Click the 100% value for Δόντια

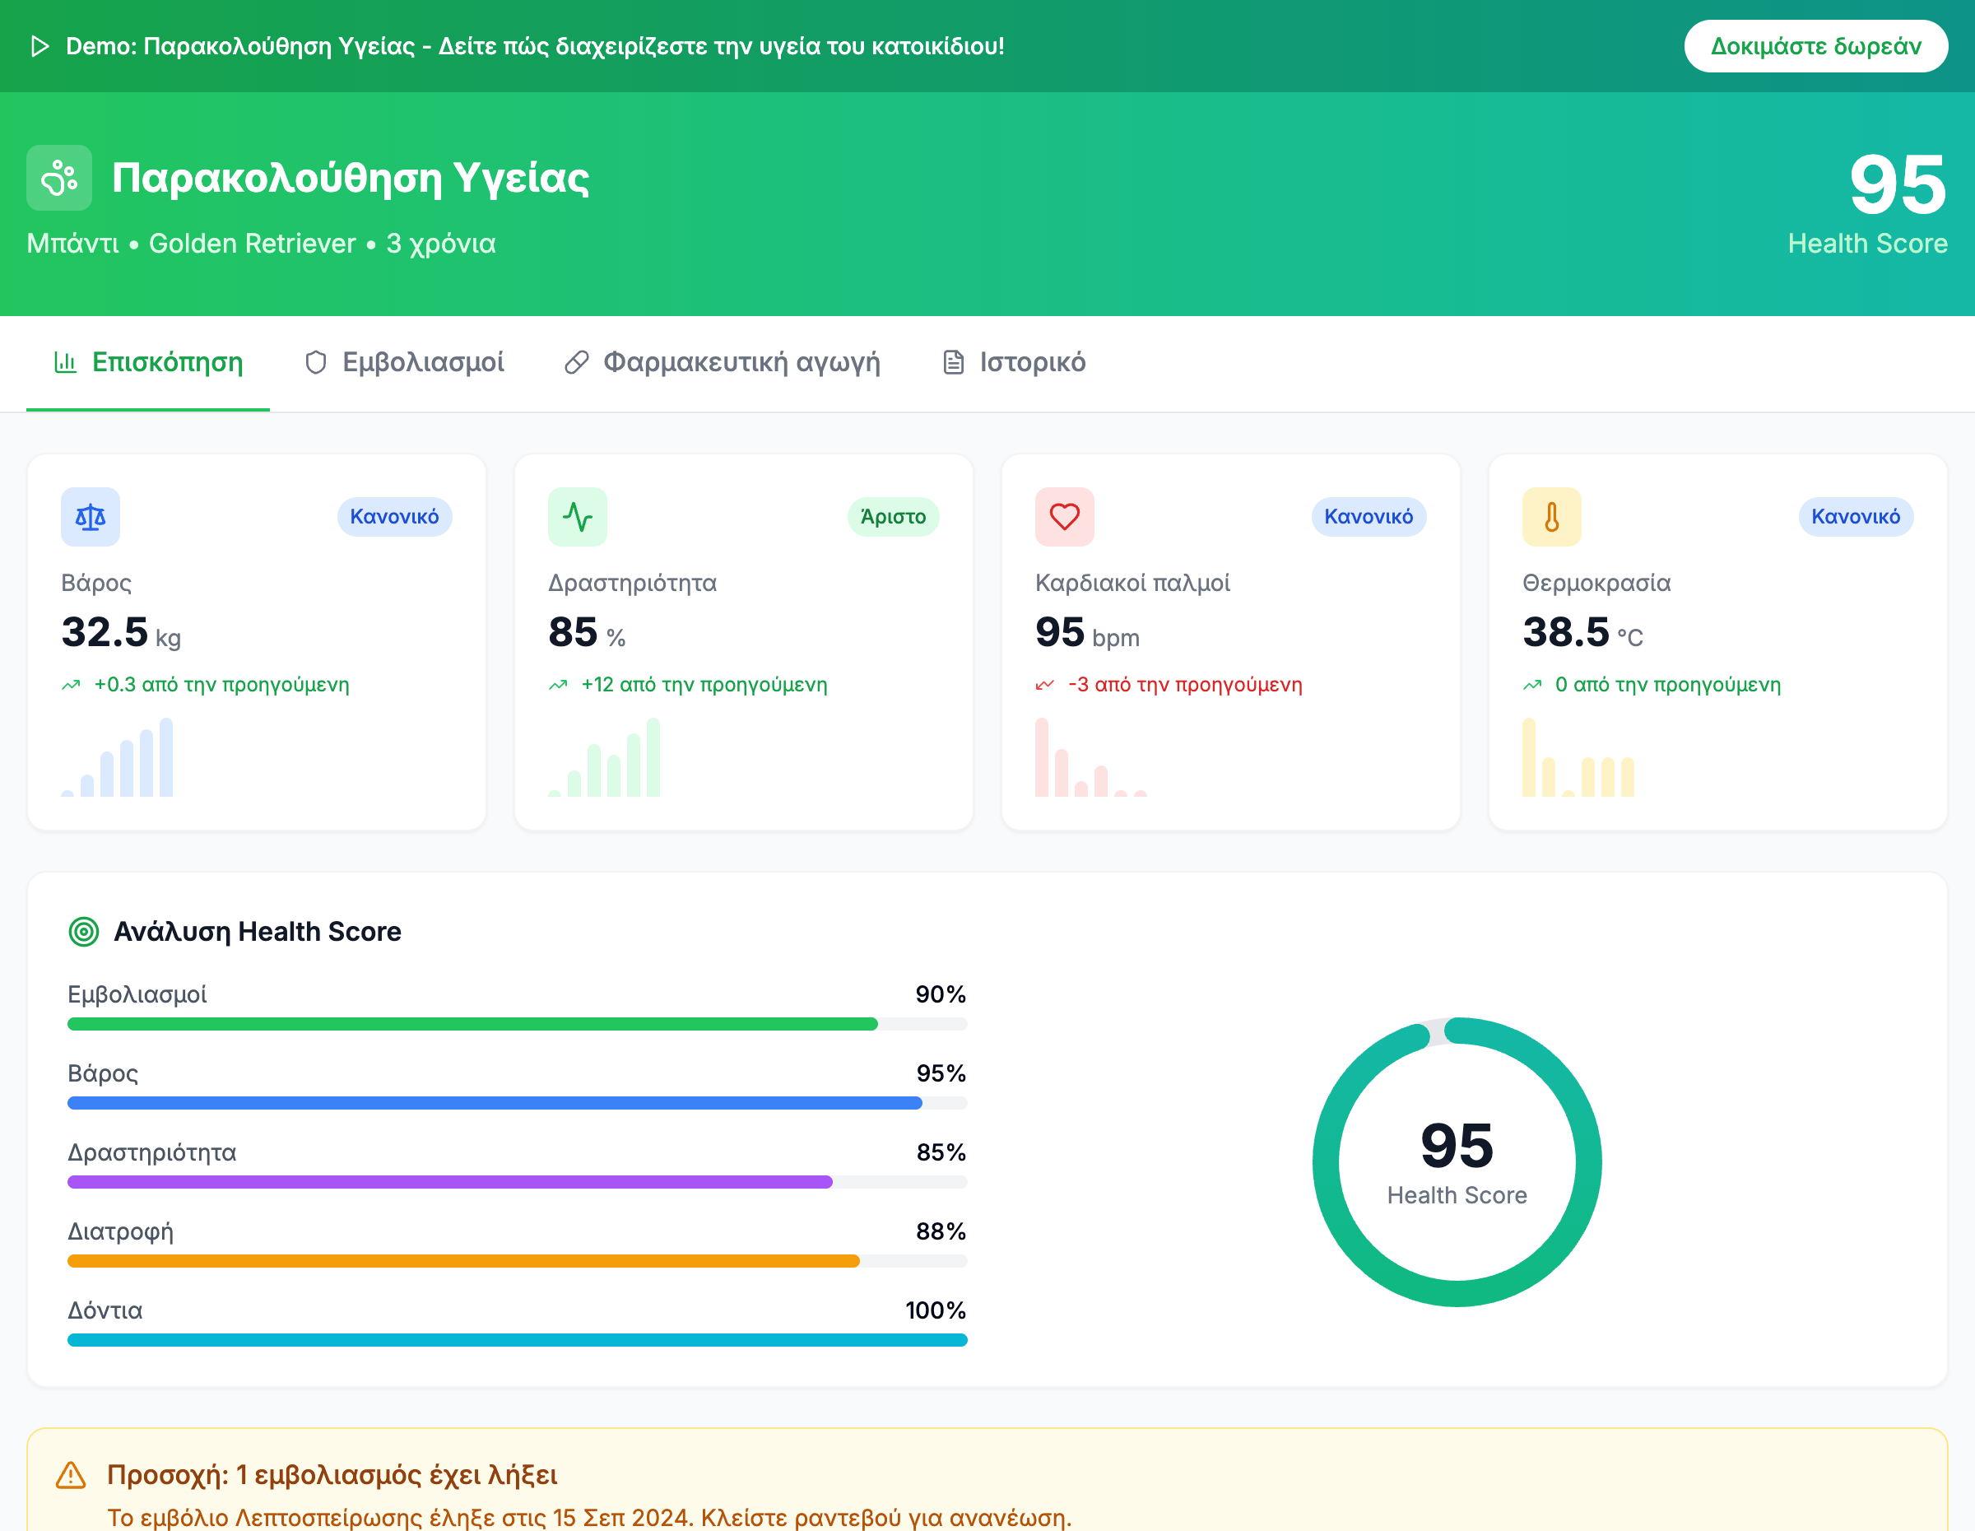coord(936,1310)
